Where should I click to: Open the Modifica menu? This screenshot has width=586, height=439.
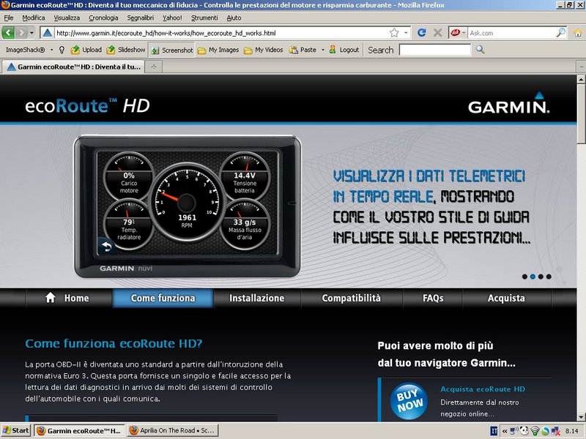[x=33, y=18]
